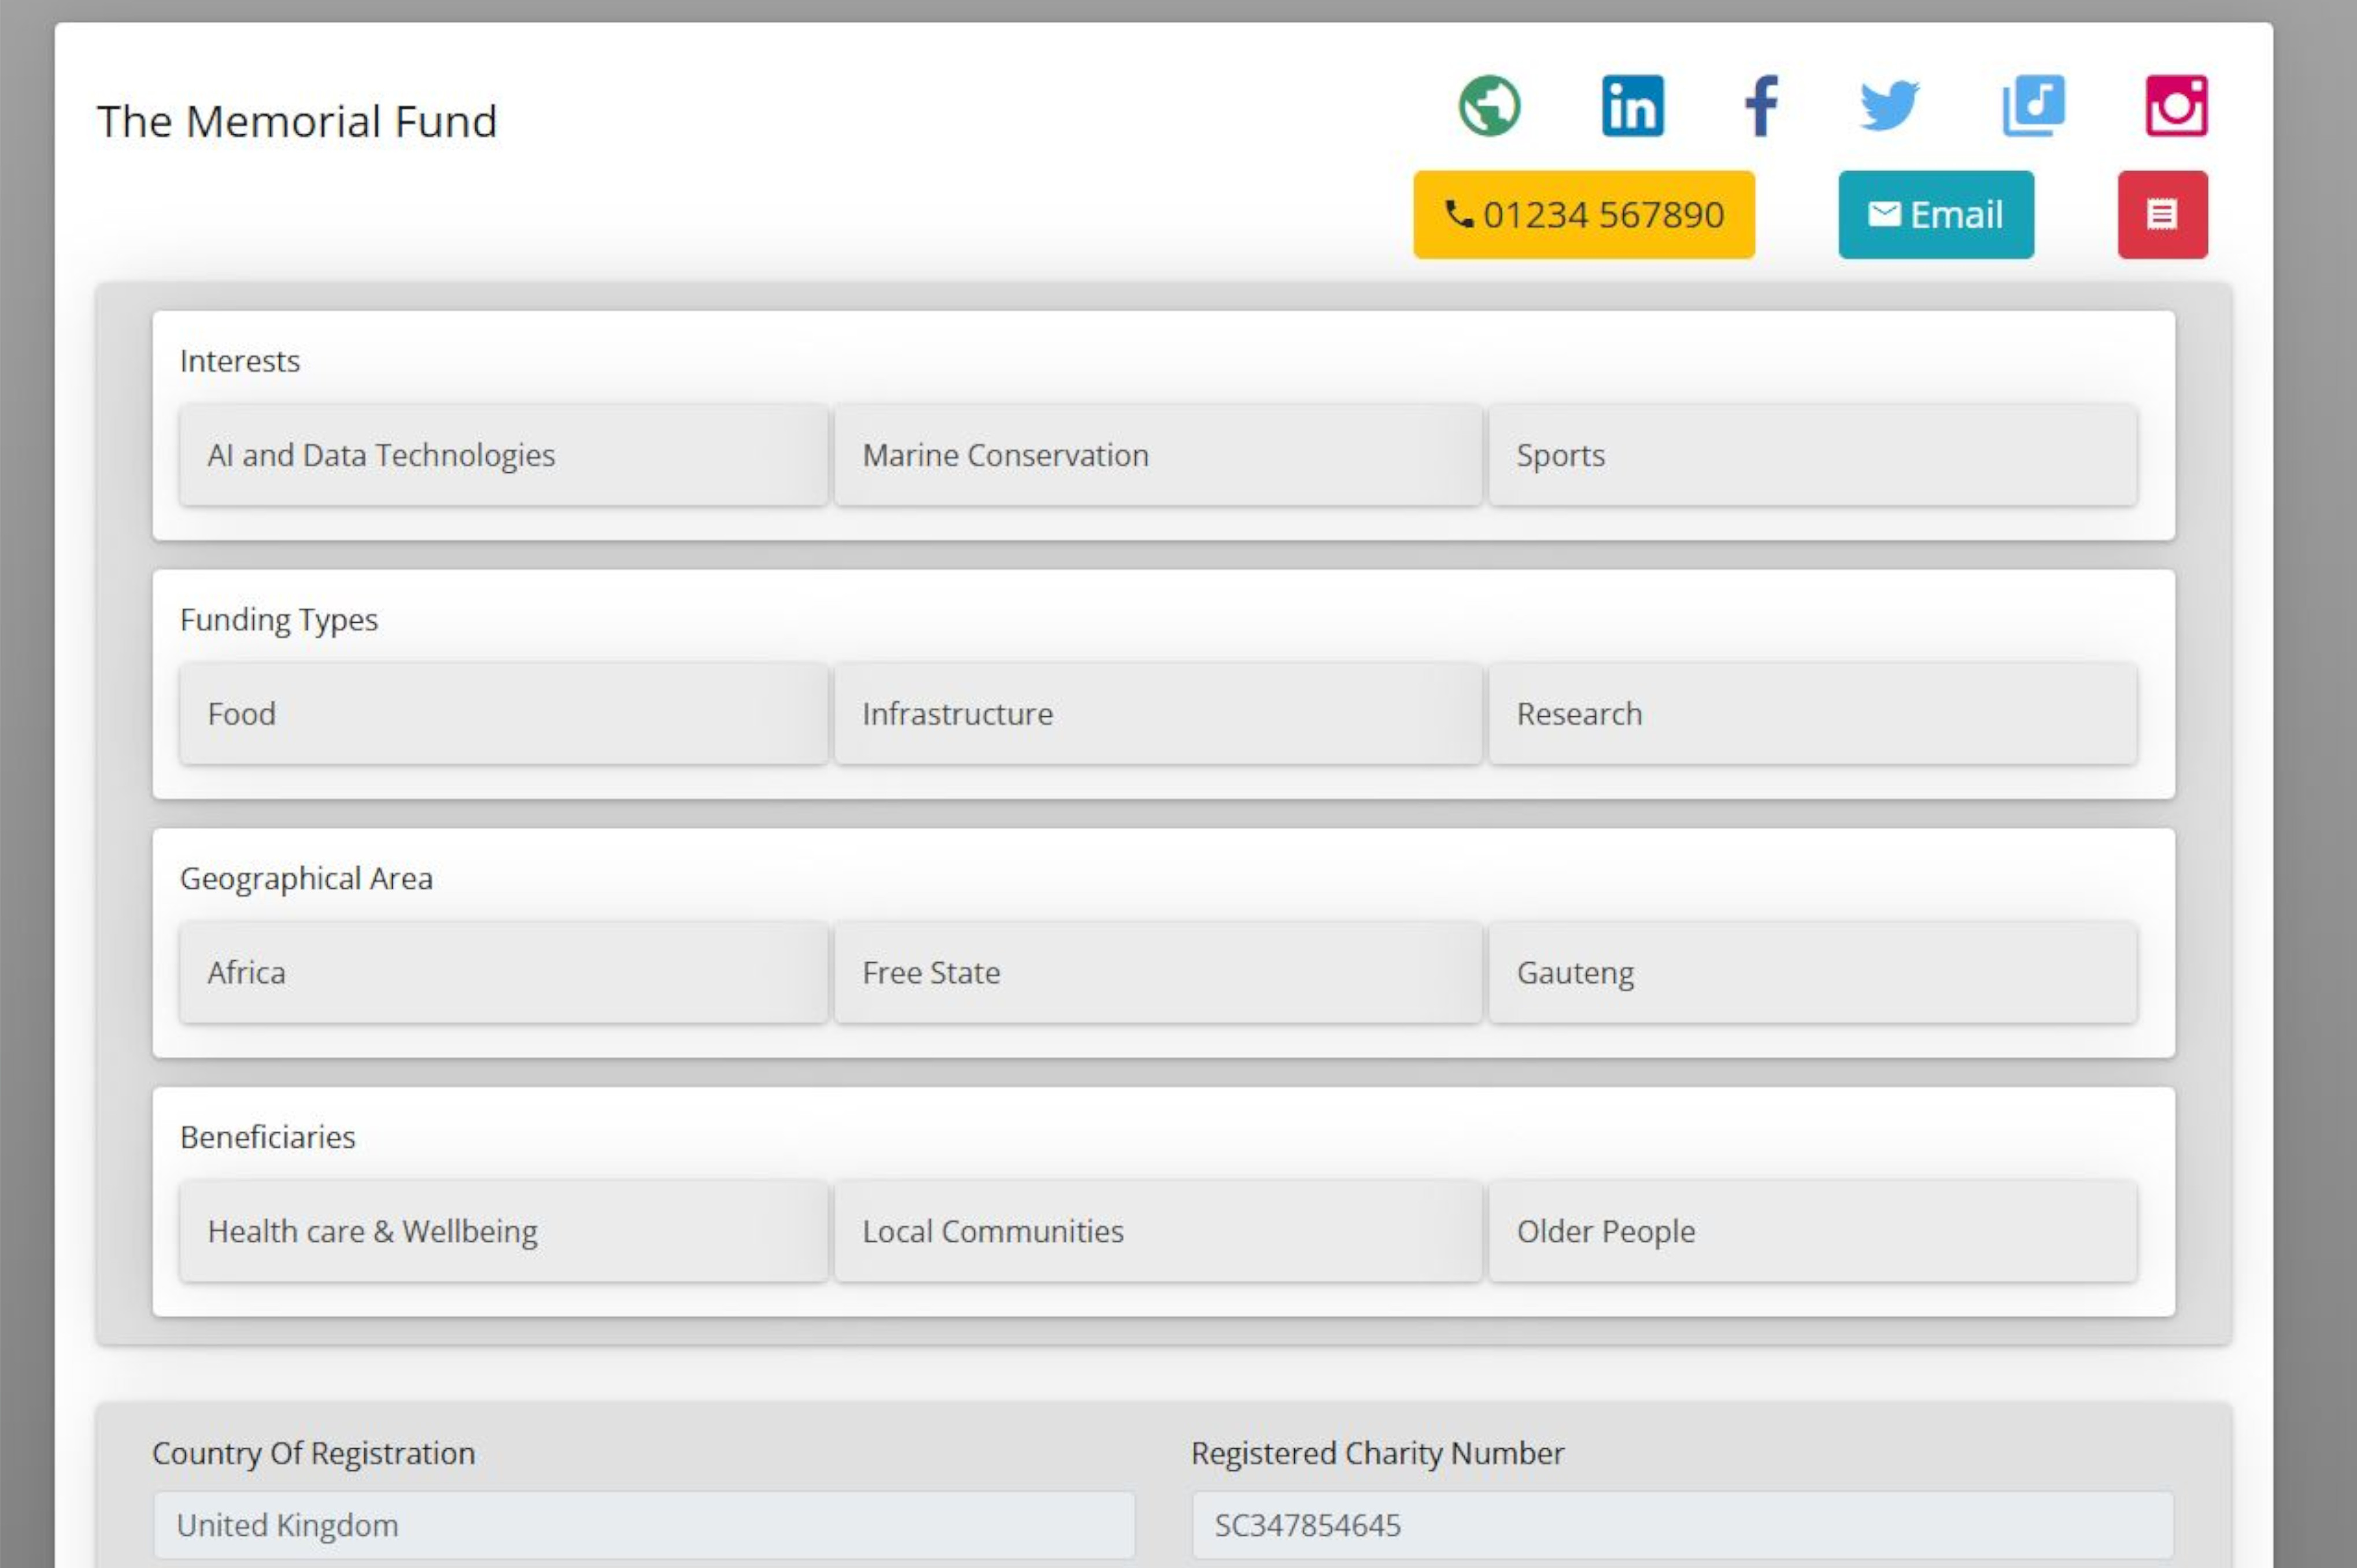Image resolution: width=2357 pixels, height=1568 pixels.
Task: Select the Infrastructure funding type
Action: (1157, 714)
